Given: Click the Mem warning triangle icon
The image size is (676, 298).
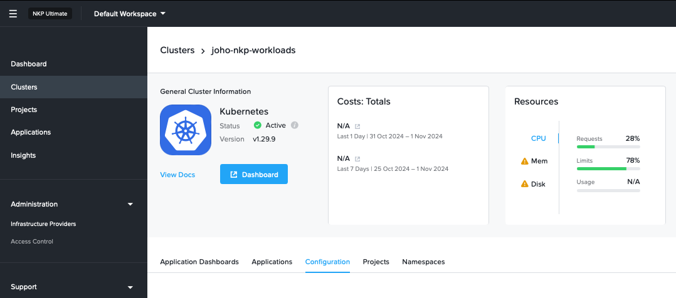Looking at the screenshot, I should (x=525, y=161).
